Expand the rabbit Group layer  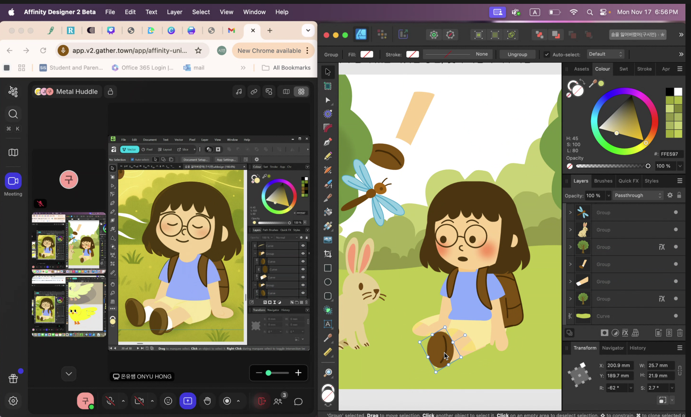pos(570,230)
